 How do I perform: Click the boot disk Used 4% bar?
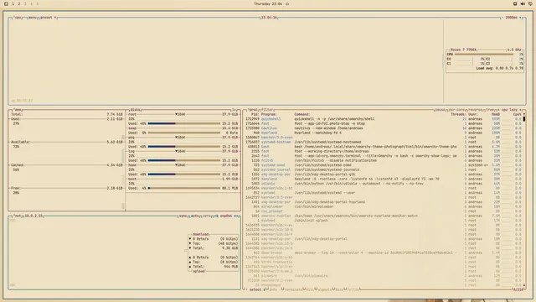(184, 188)
